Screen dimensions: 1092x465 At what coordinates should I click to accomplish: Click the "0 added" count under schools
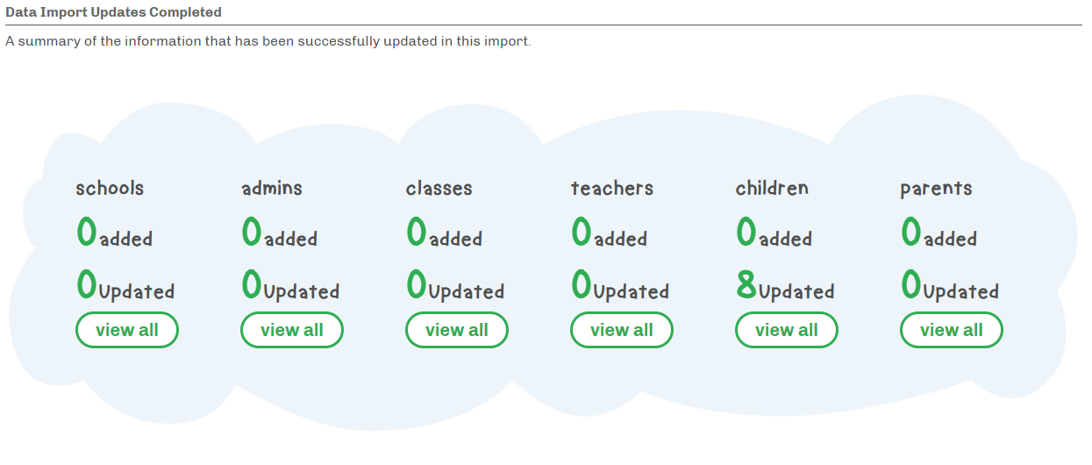click(114, 234)
